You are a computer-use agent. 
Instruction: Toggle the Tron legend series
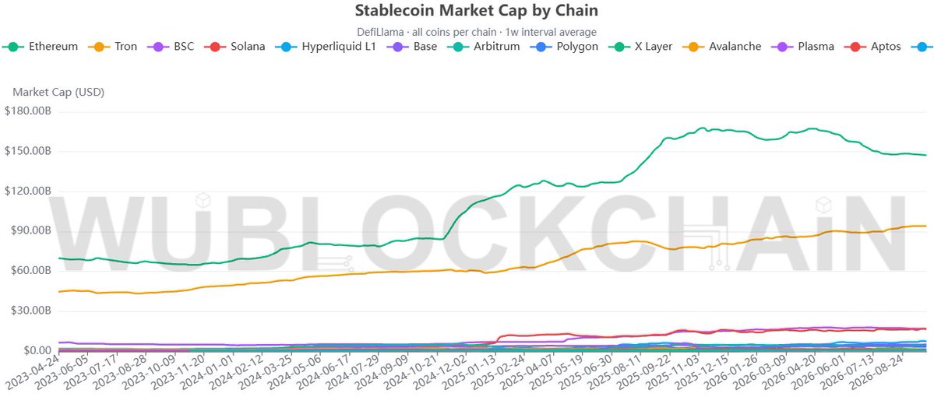point(112,47)
